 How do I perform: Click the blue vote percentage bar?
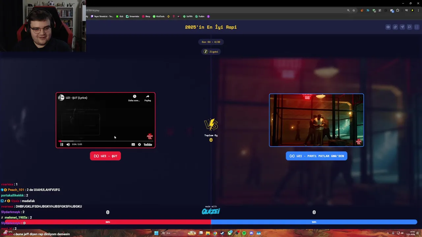(314, 222)
